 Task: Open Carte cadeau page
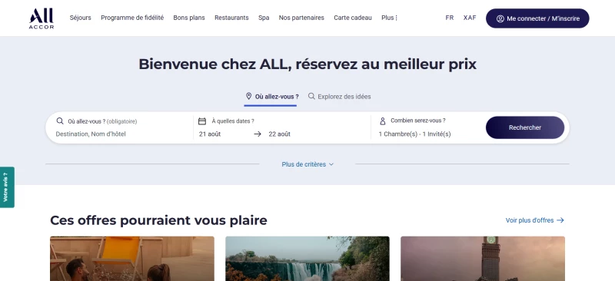(353, 18)
